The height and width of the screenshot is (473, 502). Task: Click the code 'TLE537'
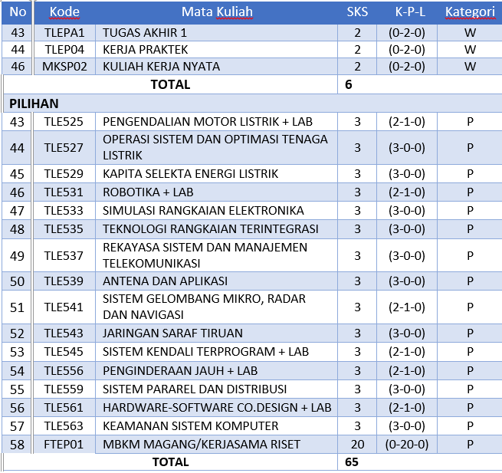pos(64,256)
